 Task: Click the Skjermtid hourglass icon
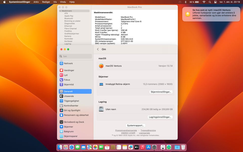point(61,84)
